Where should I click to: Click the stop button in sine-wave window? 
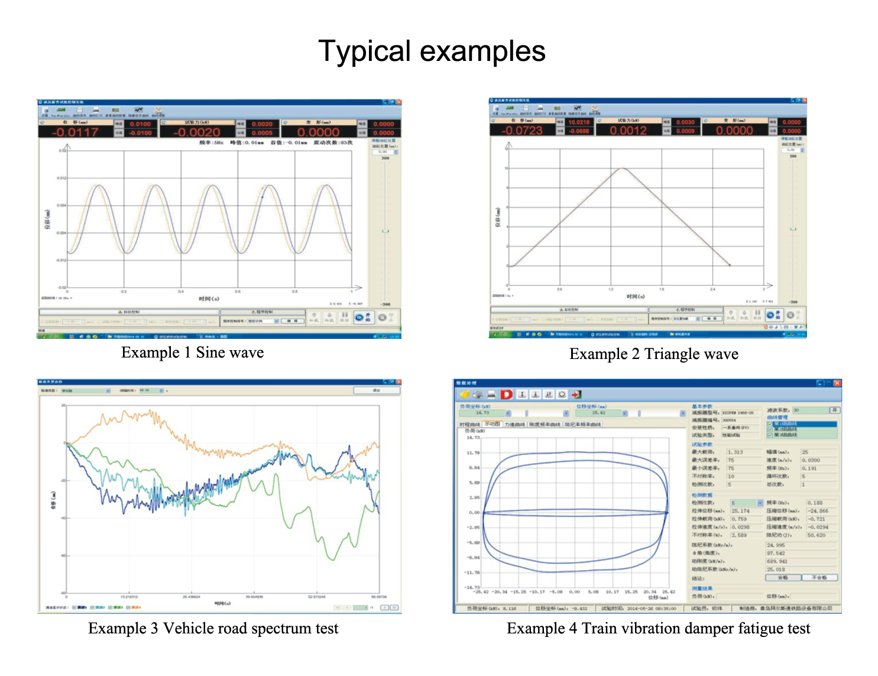tap(383, 318)
